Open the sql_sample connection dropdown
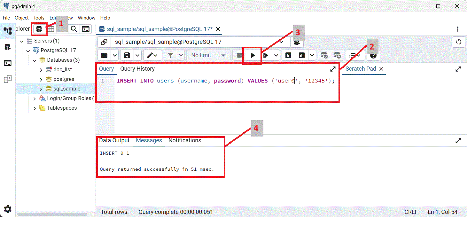This screenshot has width=467, height=251. [x=281, y=42]
